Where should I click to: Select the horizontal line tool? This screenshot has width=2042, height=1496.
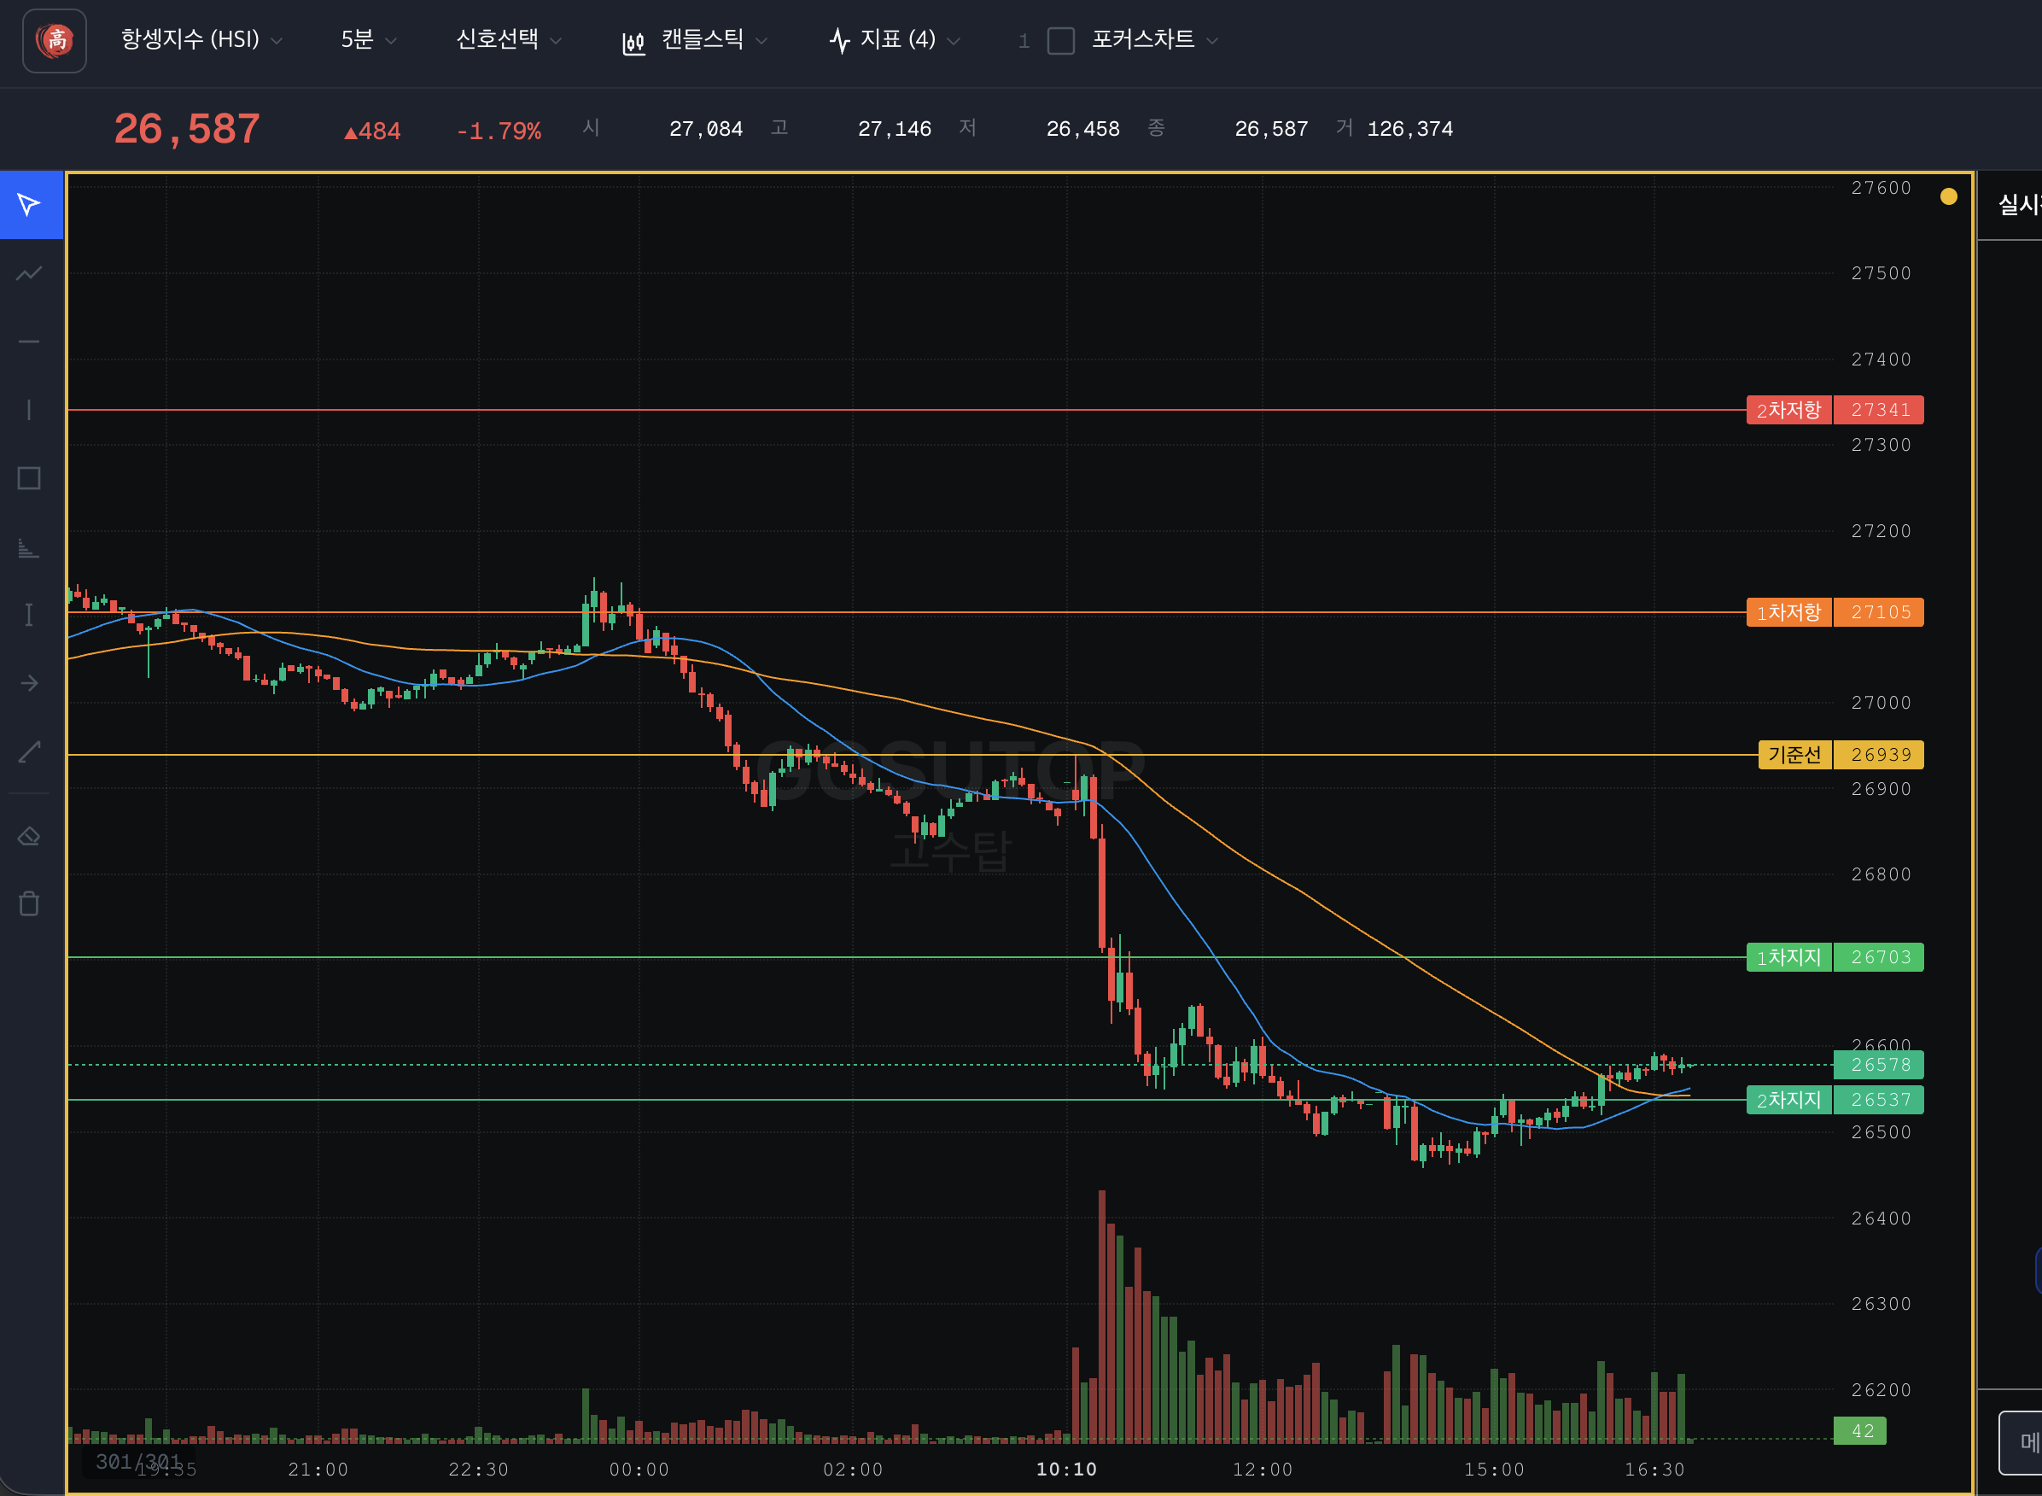click(x=29, y=342)
